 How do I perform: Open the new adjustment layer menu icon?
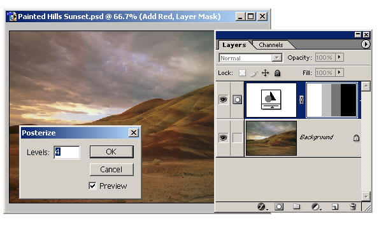click(x=316, y=207)
